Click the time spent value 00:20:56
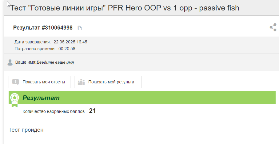The height and width of the screenshot is (144, 279). (67, 49)
